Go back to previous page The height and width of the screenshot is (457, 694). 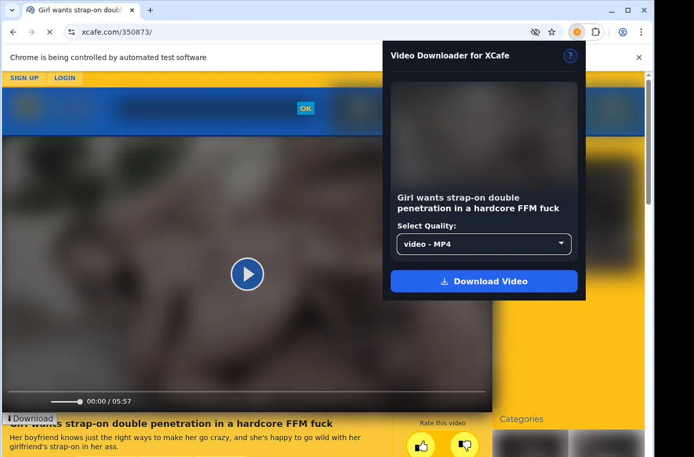pyautogui.click(x=14, y=32)
